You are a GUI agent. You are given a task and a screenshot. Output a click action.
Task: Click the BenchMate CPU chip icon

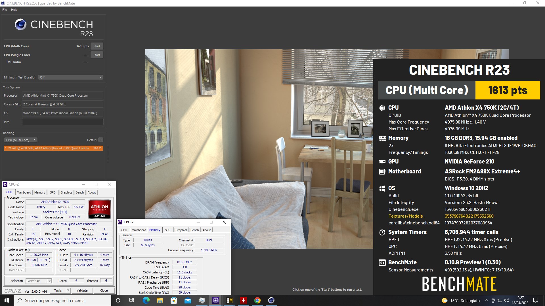(382, 108)
